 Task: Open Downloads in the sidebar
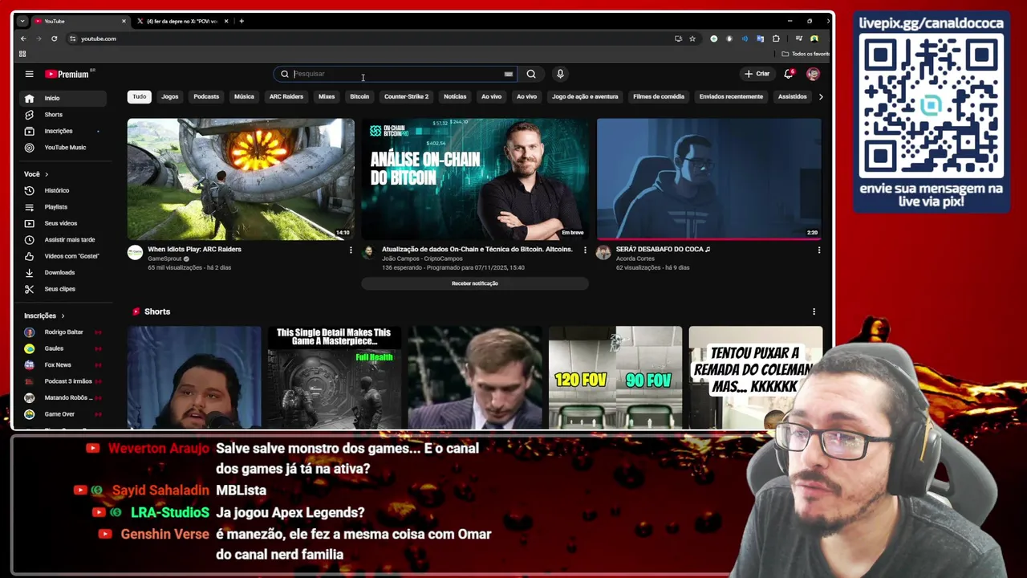(x=63, y=273)
